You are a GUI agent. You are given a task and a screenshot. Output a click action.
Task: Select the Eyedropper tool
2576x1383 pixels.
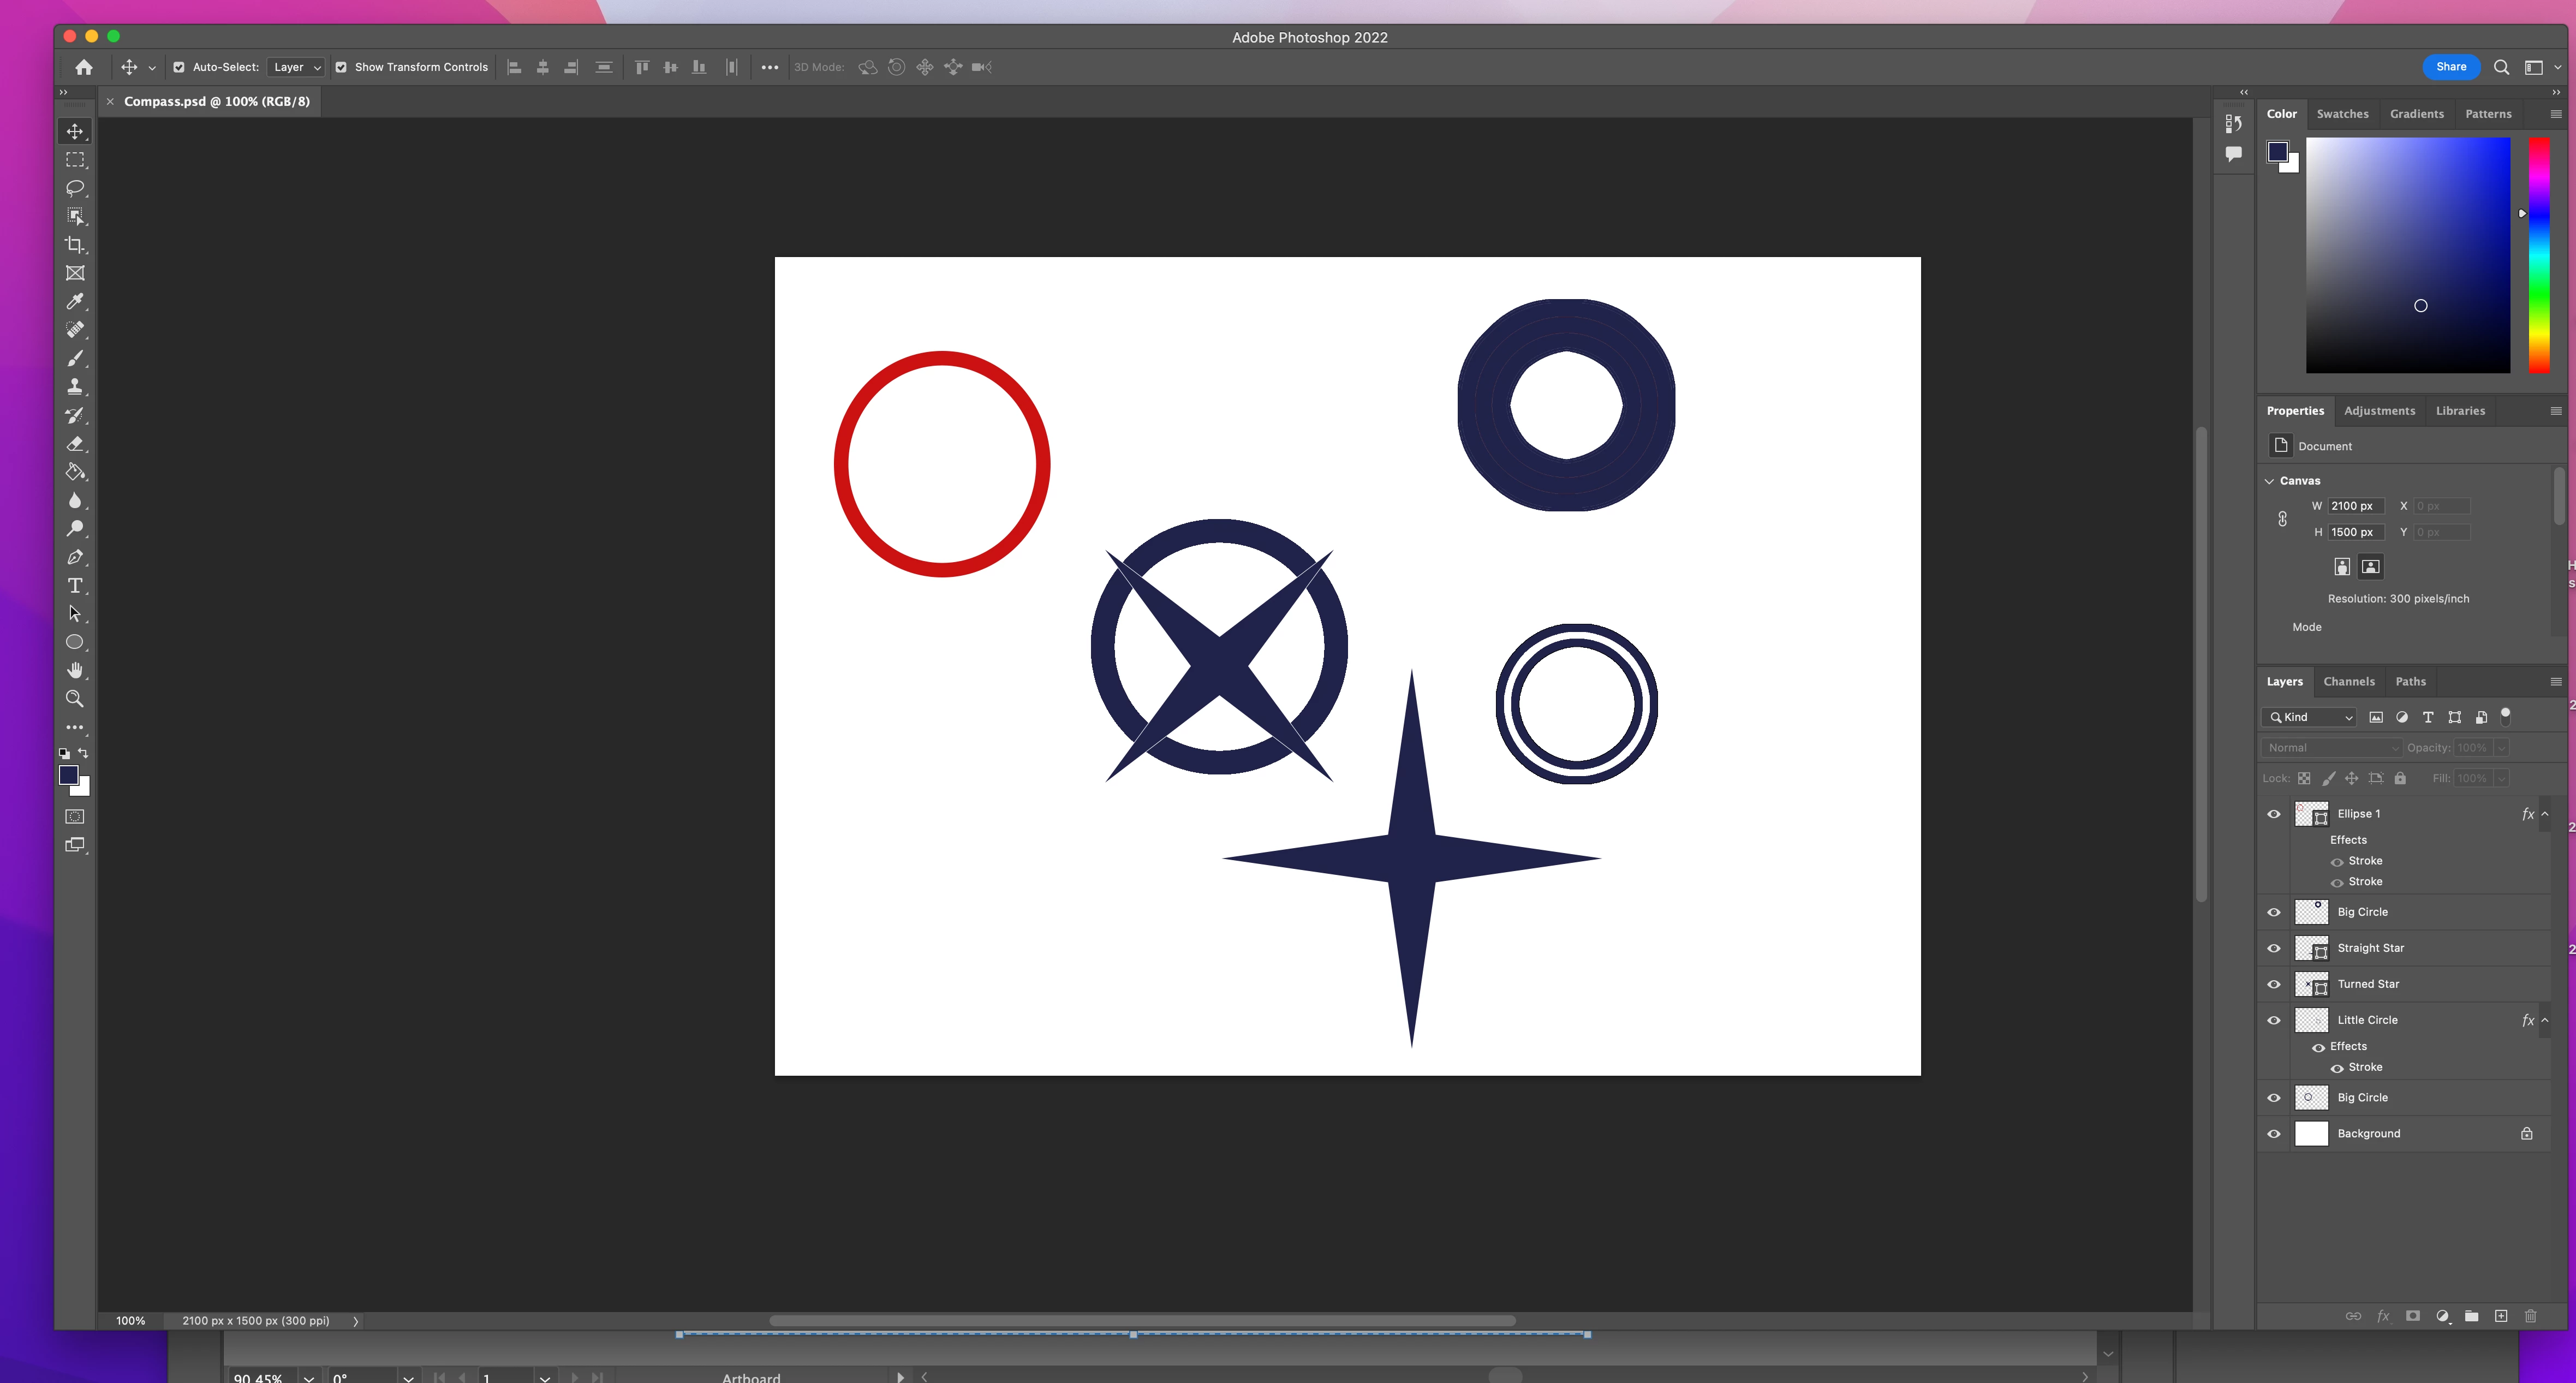(x=75, y=301)
